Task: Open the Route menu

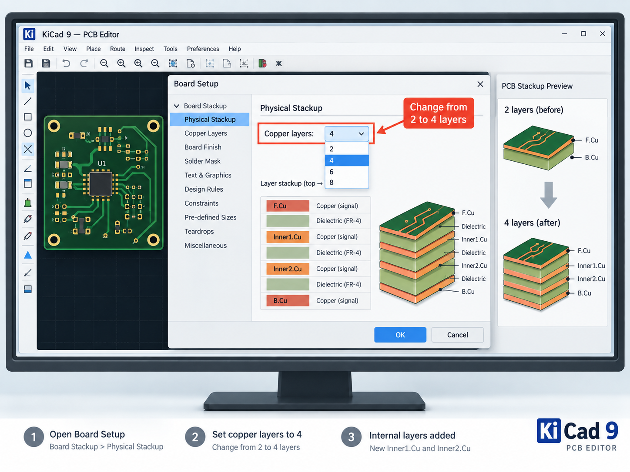Action: (x=117, y=49)
